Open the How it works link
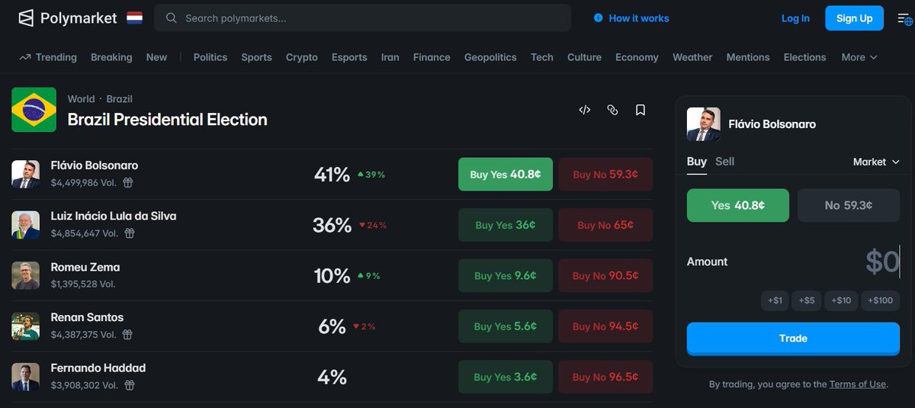 (639, 18)
